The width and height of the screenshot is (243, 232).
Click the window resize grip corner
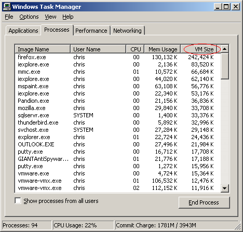238,227
